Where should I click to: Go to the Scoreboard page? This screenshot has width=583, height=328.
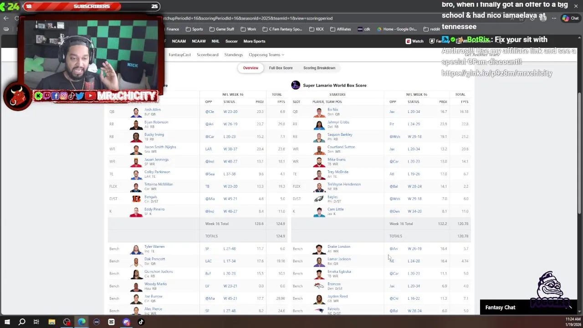208,55
